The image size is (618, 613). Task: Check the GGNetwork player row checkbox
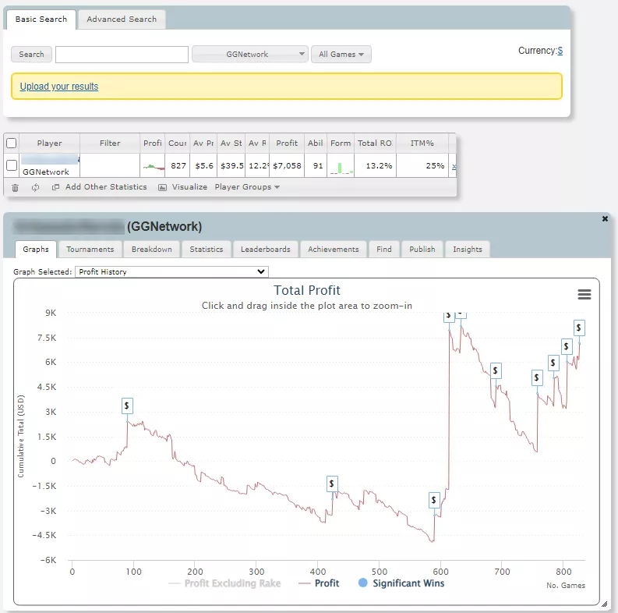12,165
